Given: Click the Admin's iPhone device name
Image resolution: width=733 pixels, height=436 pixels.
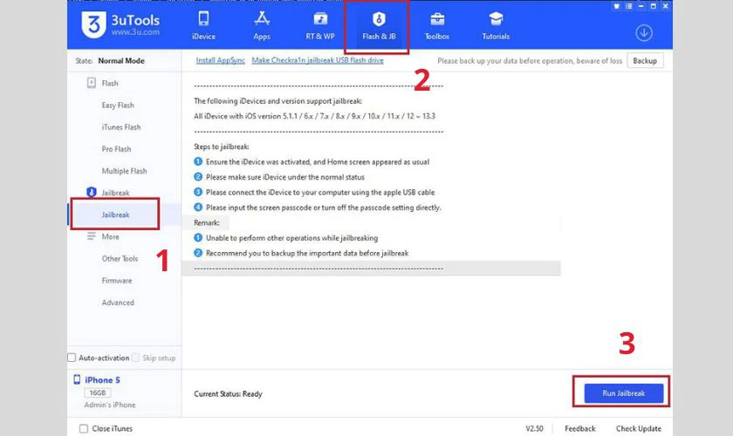Looking at the screenshot, I should point(110,405).
